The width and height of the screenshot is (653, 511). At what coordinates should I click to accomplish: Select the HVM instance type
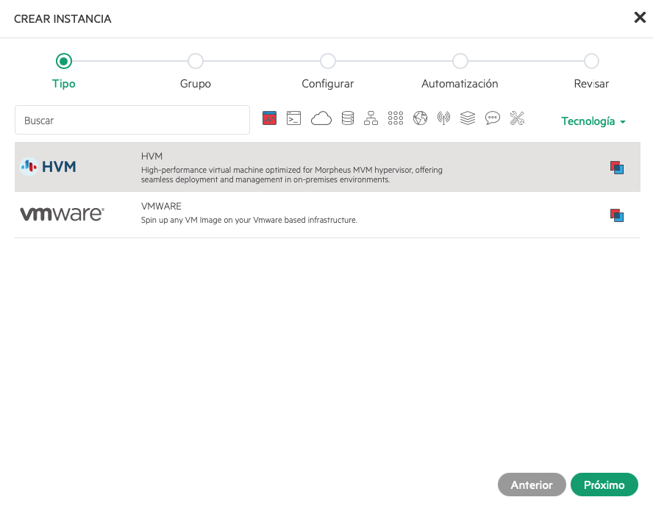[294, 167]
